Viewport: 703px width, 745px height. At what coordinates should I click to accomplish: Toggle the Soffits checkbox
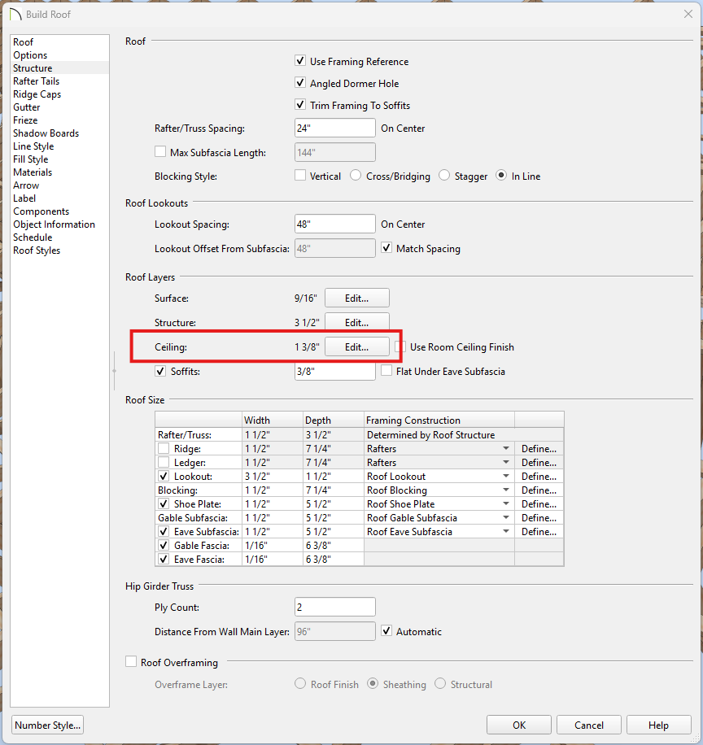tap(160, 371)
